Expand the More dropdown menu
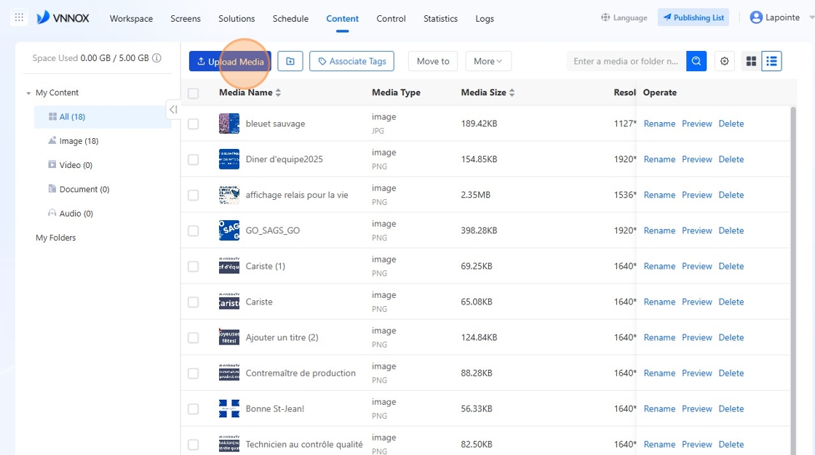 488,61
